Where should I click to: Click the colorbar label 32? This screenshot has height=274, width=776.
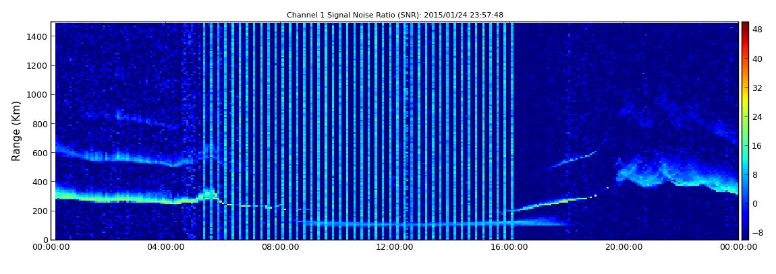(757, 88)
